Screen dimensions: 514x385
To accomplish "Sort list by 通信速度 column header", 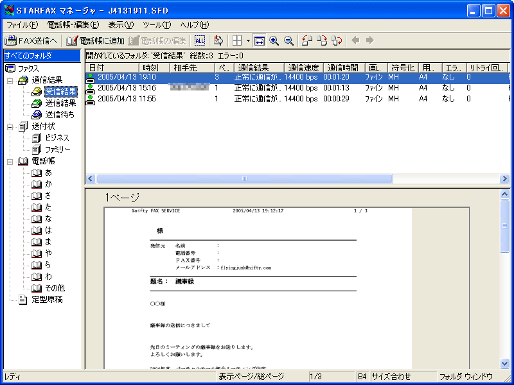I will [x=303, y=68].
